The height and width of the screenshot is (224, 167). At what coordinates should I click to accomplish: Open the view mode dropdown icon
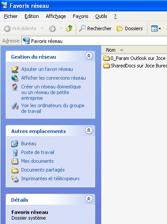click(x=156, y=28)
